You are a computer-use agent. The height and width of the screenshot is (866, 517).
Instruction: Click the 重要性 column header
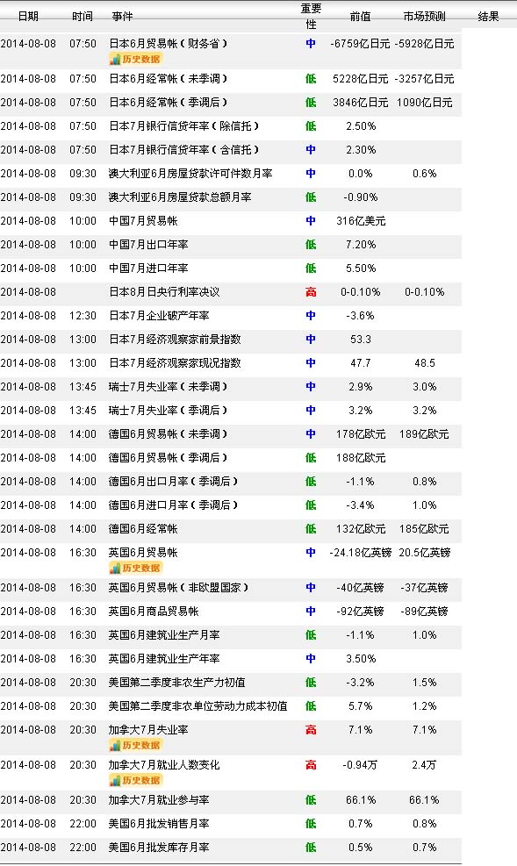pos(311,16)
